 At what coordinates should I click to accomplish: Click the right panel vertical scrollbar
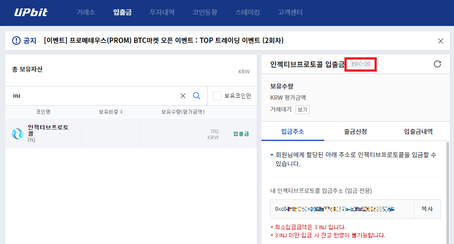[448, 193]
